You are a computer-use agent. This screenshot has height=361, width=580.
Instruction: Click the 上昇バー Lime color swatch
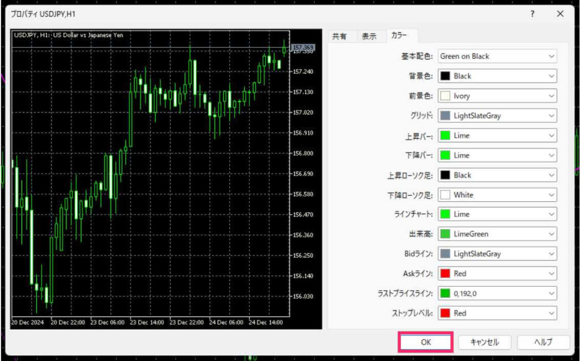tap(445, 135)
